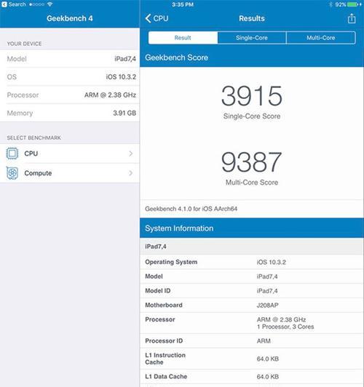The width and height of the screenshot is (364, 387).
Task: Tap the back chevron next to CPU
Action: 149,18
